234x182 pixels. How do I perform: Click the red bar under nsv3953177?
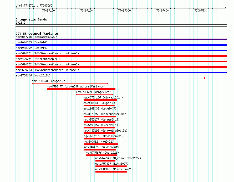[100, 122]
